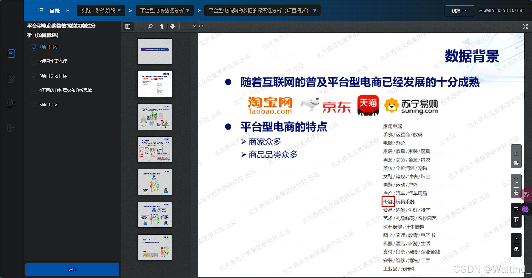
Task: Click the 苏宁易购 logo in slide
Action: [x=411, y=106]
